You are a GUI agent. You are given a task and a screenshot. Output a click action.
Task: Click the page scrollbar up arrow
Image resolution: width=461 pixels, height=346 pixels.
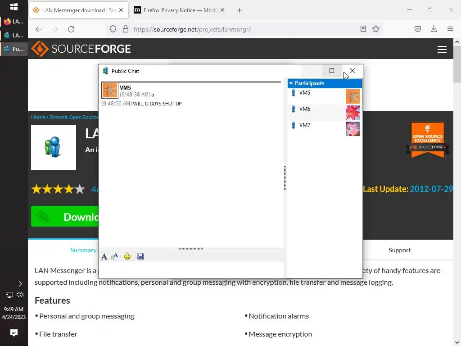tap(457, 42)
